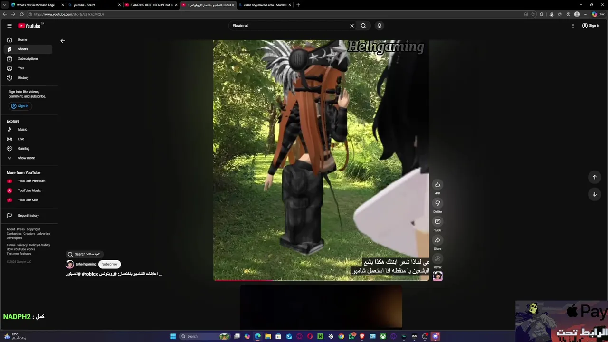The image size is (608, 342).
Task: Open YouTube Music link
Action: pos(29,190)
